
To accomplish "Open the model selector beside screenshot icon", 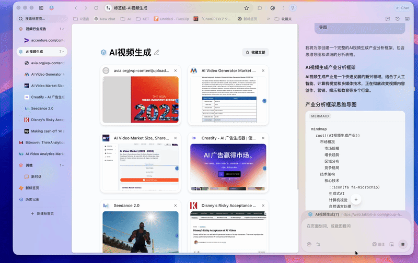I will (378, 244).
